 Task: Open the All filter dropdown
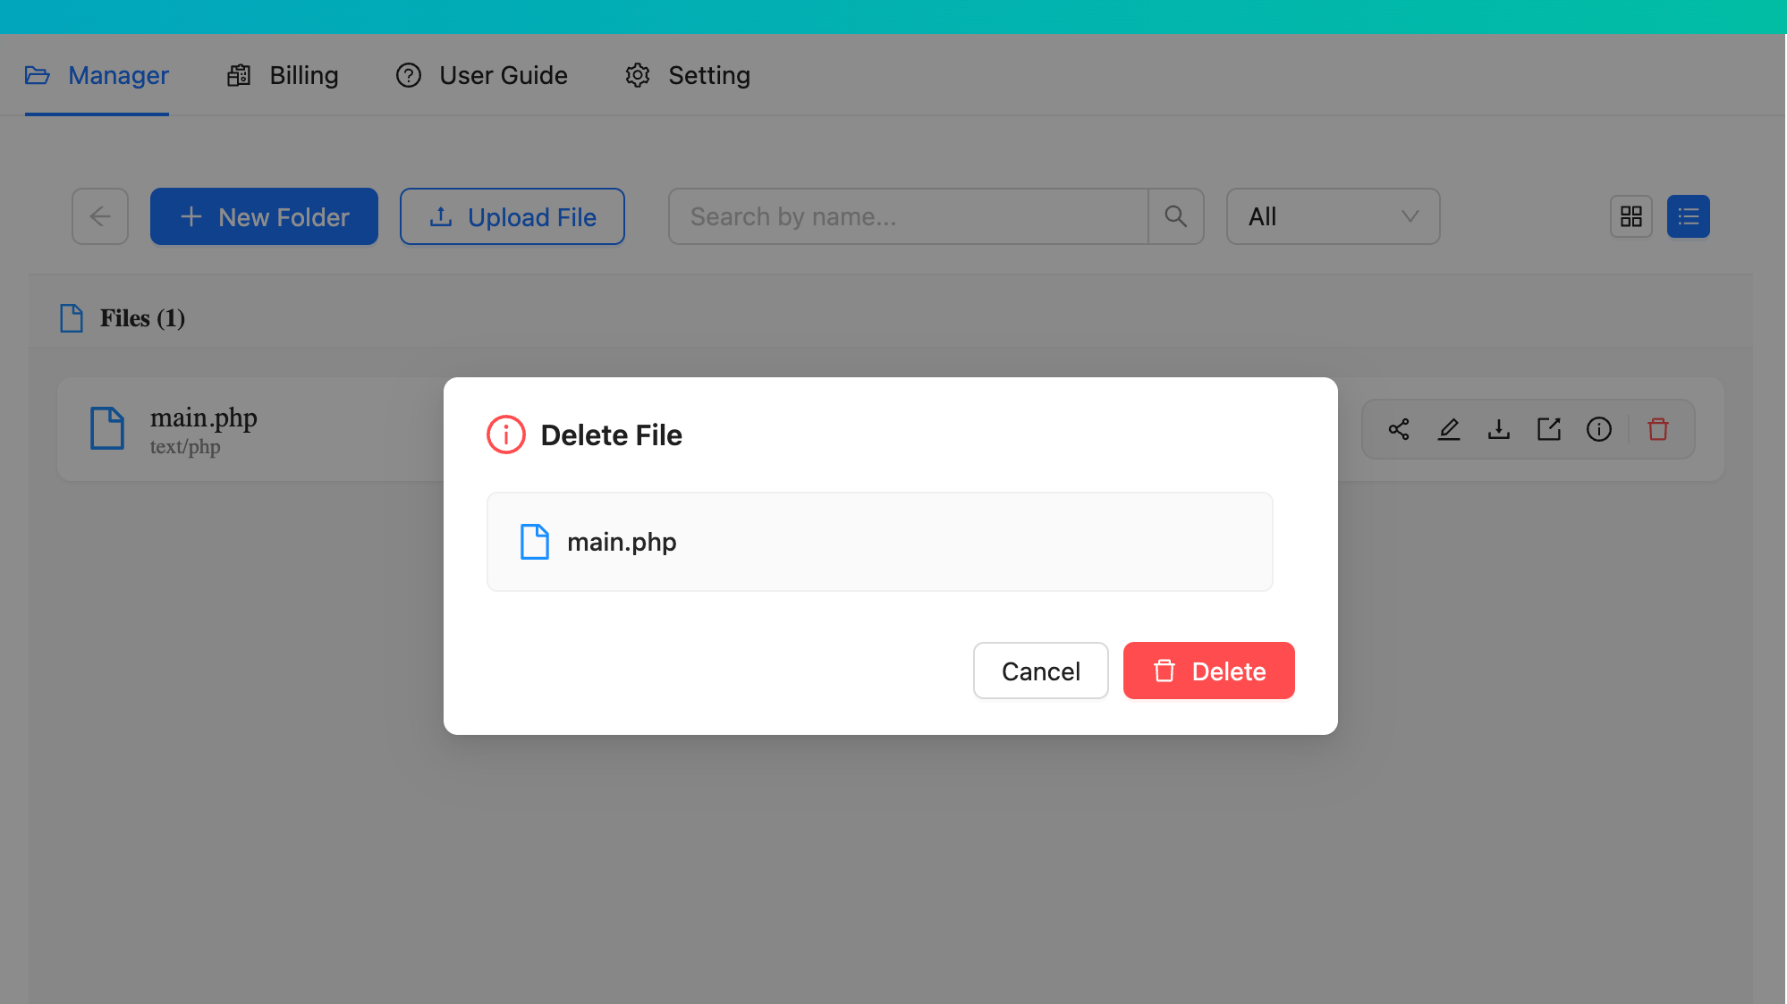(x=1333, y=216)
